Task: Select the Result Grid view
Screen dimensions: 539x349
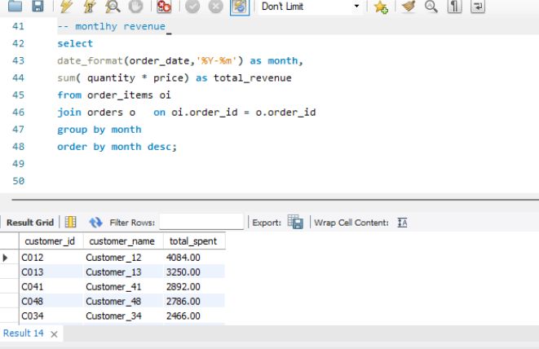Action: [x=30, y=223]
